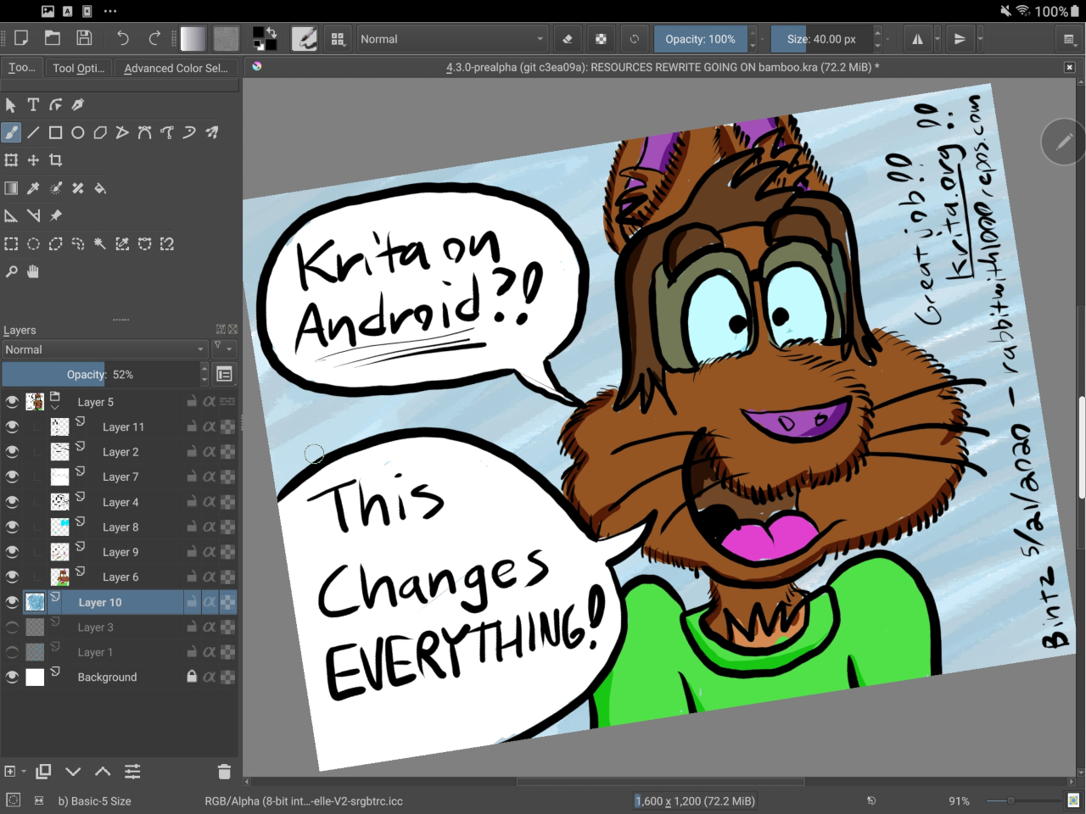This screenshot has height=814, width=1086.
Task: Select the Elliptical Selection tool
Action: (33, 244)
